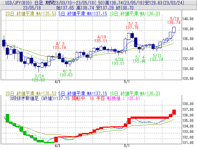Click the 134.00 upper price axis label

coord(188,49)
